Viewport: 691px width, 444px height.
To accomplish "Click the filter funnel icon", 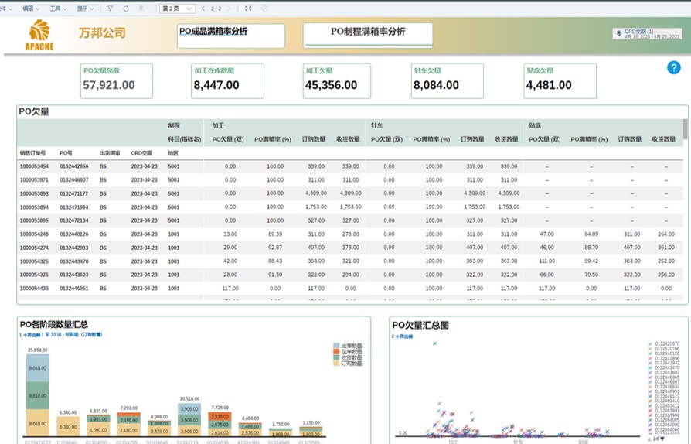I will [111, 9].
